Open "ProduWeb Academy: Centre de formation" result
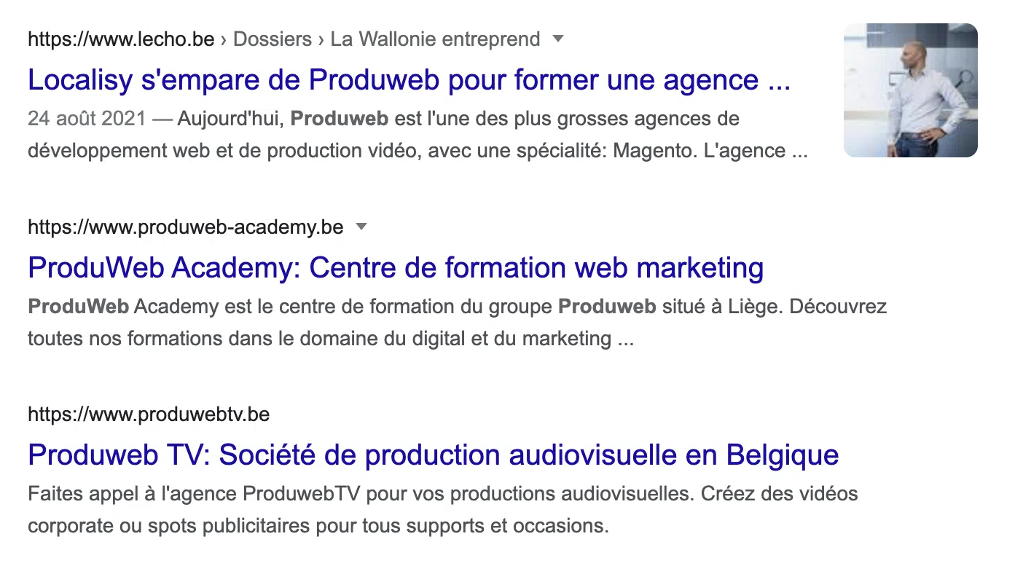 (x=396, y=268)
